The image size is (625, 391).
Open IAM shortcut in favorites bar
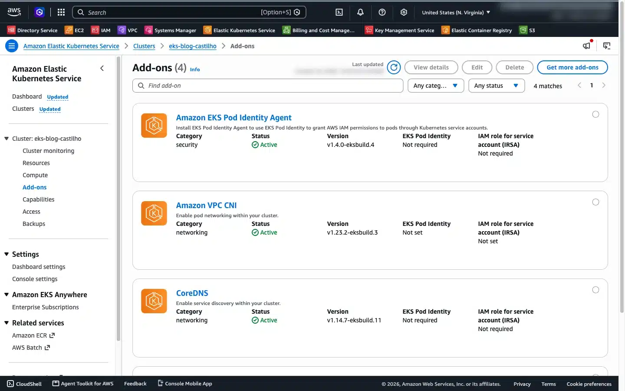click(x=101, y=30)
